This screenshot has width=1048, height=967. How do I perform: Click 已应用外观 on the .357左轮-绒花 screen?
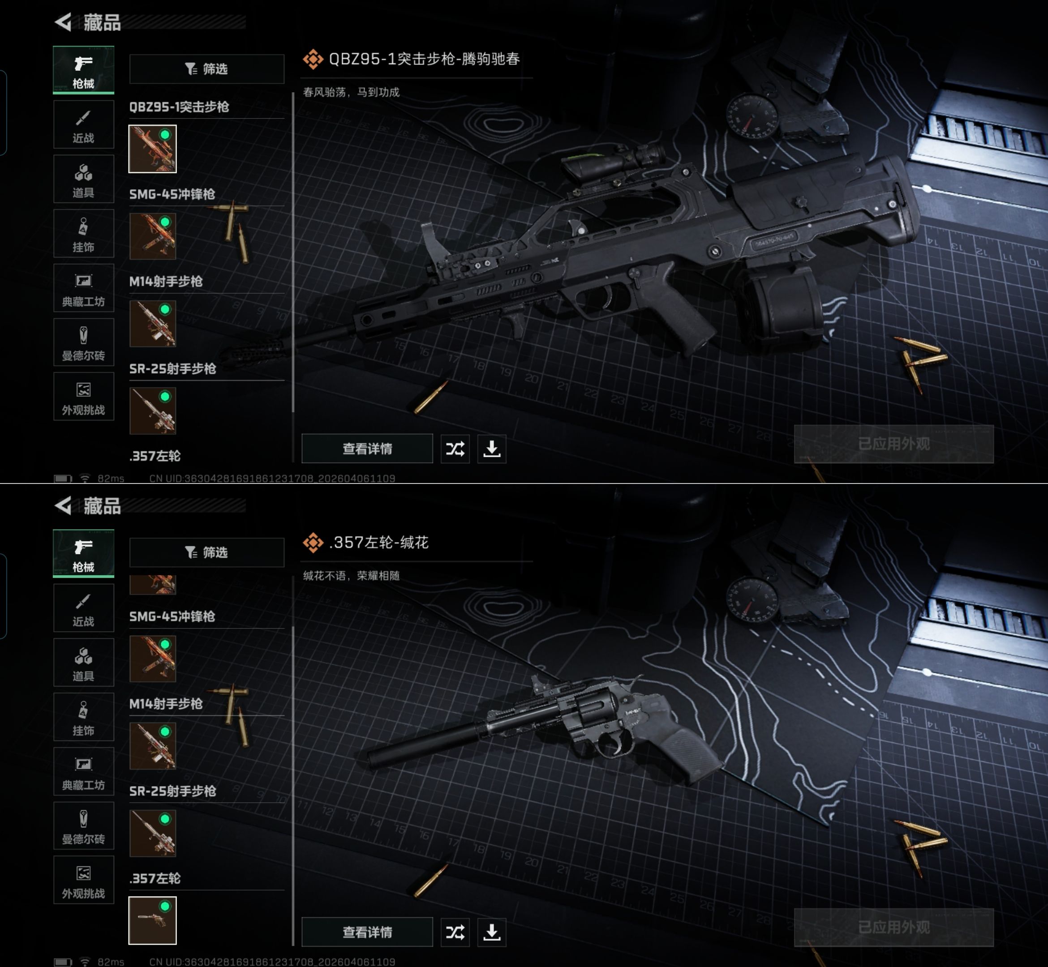coord(893,927)
